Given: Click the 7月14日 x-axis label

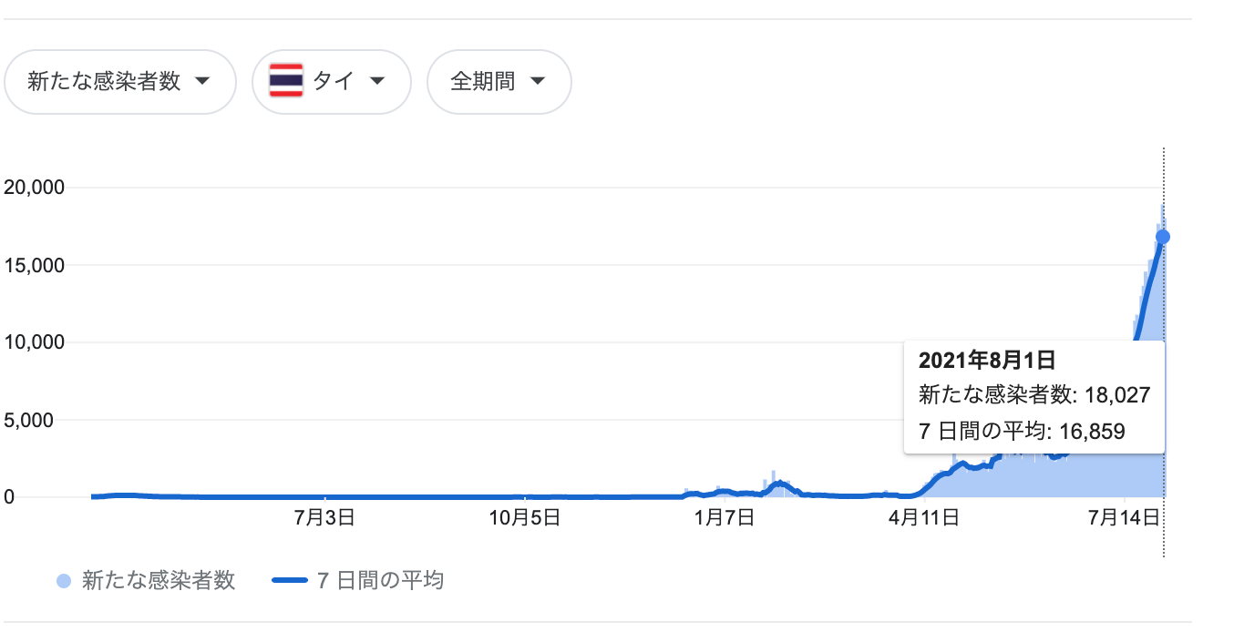Looking at the screenshot, I should click(x=1127, y=519).
